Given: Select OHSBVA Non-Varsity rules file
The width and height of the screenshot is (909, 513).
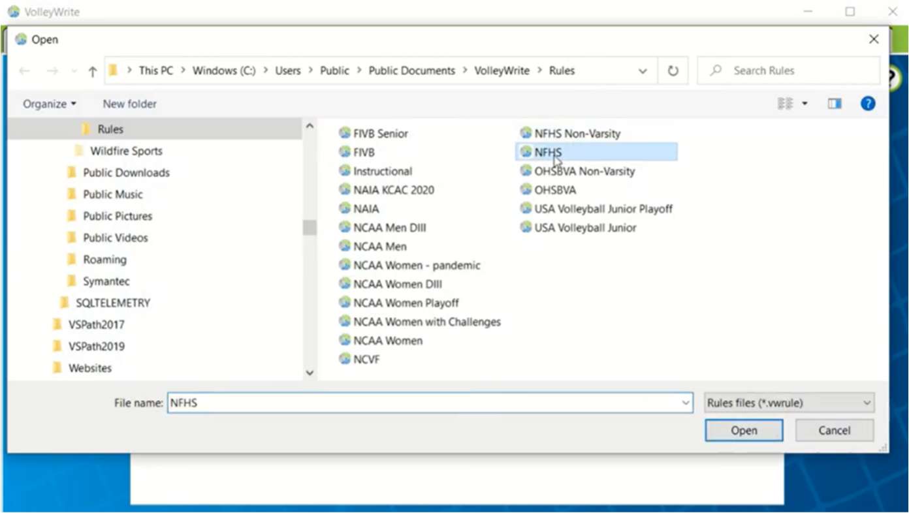Looking at the screenshot, I should [577, 171].
